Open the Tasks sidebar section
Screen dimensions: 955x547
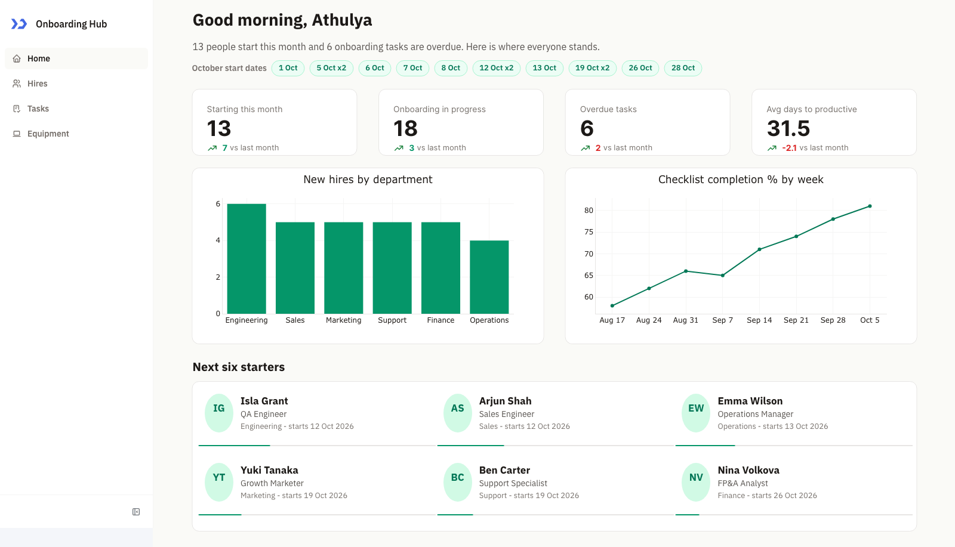(76, 109)
